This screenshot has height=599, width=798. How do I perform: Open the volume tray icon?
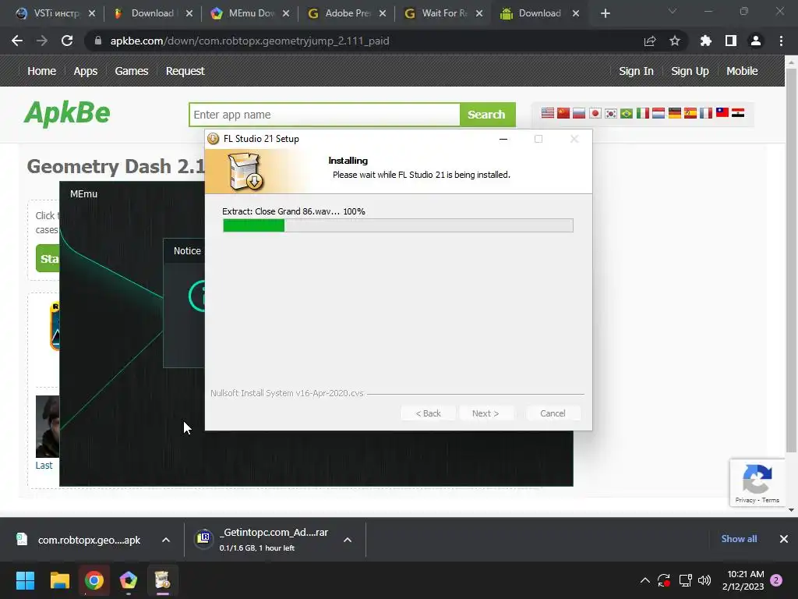pos(704,580)
